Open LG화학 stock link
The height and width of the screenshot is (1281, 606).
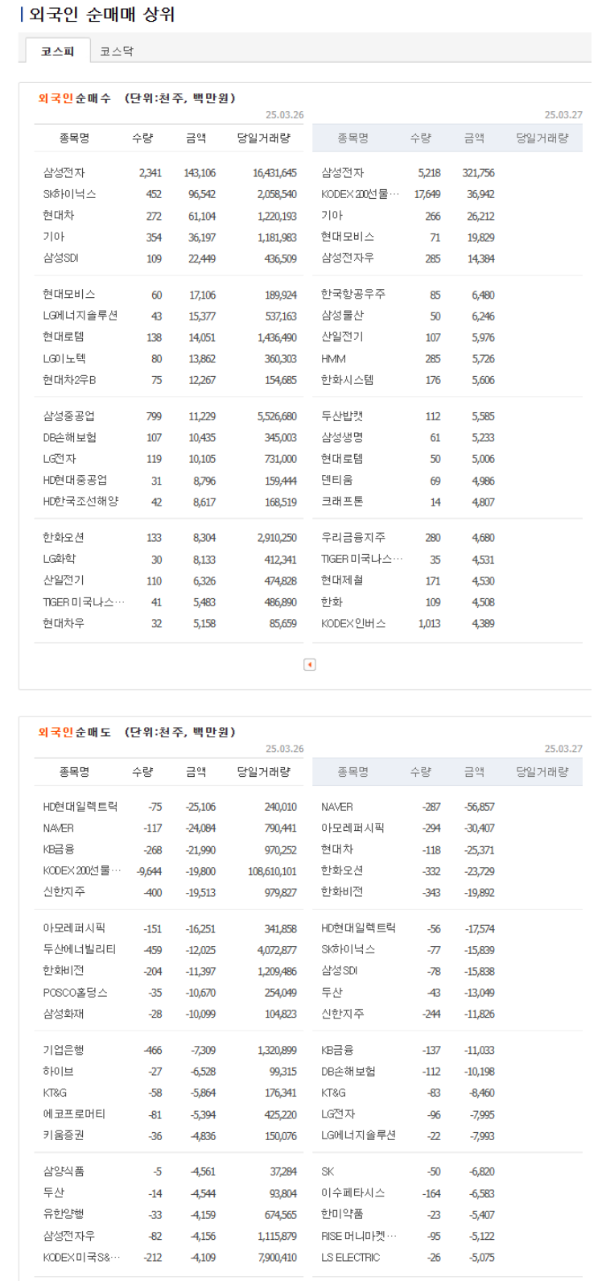[60, 559]
